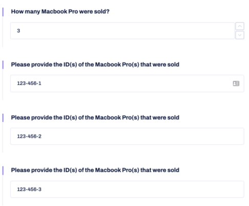Focus the Macbook Pro sold number field
This screenshot has height=206, width=249.
pos(122,31)
